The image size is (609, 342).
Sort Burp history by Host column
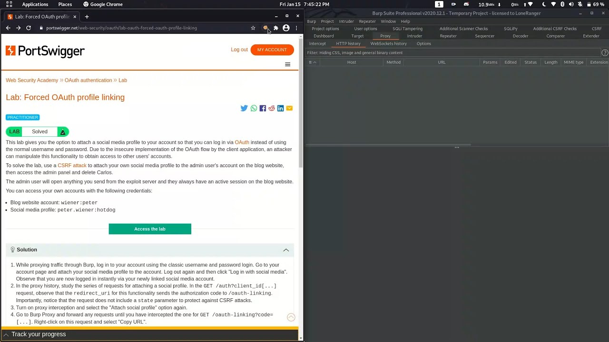[x=352, y=62]
